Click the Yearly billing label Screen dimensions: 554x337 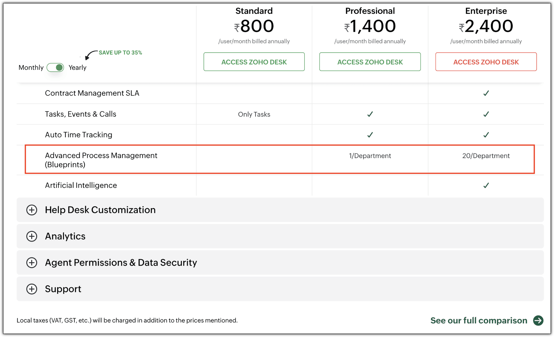pyautogui.click(x=77, y=68)
